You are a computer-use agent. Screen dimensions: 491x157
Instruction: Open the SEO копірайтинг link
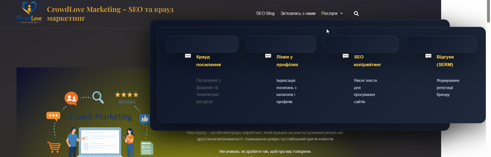(x=368, y=61)
